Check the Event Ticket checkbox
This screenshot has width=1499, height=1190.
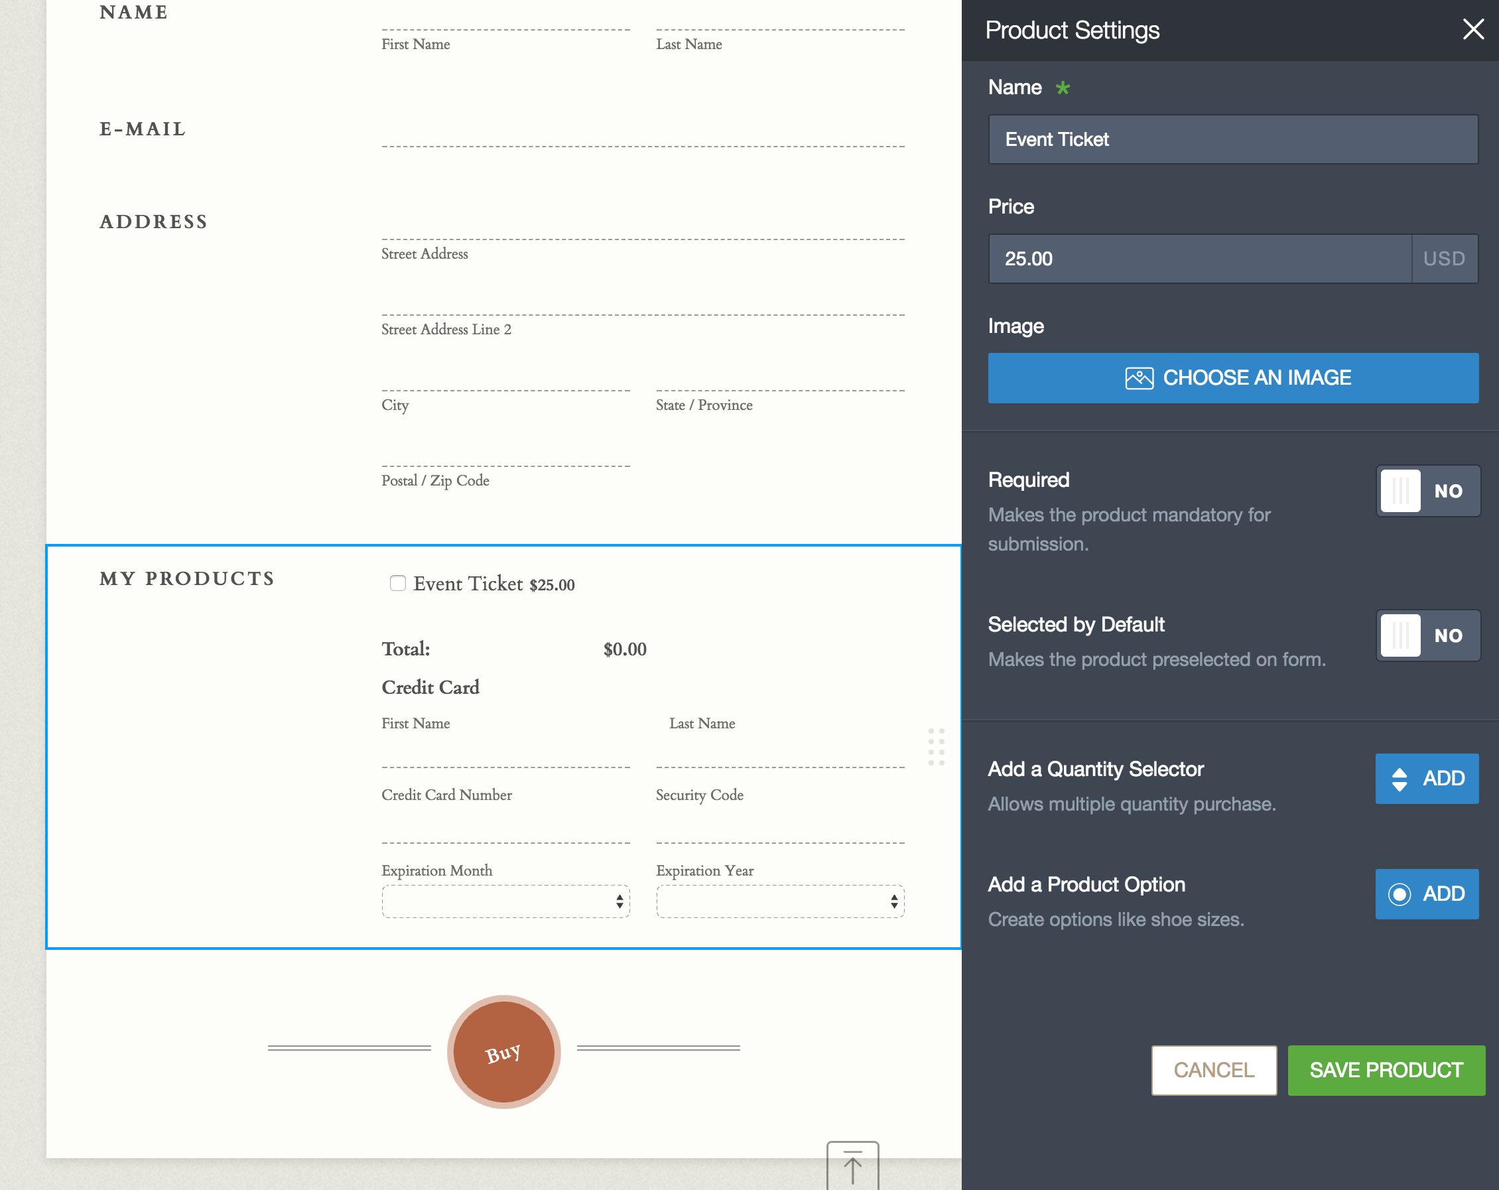coord(398,583)
